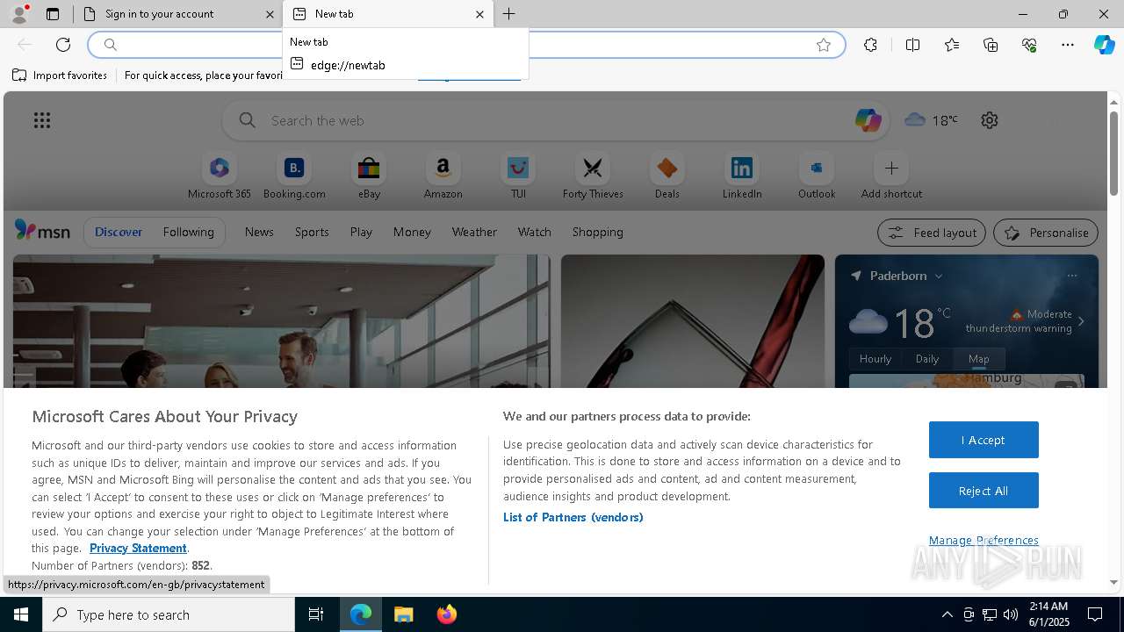
Task: Select the Following feed tab
Action: [189, 232]
